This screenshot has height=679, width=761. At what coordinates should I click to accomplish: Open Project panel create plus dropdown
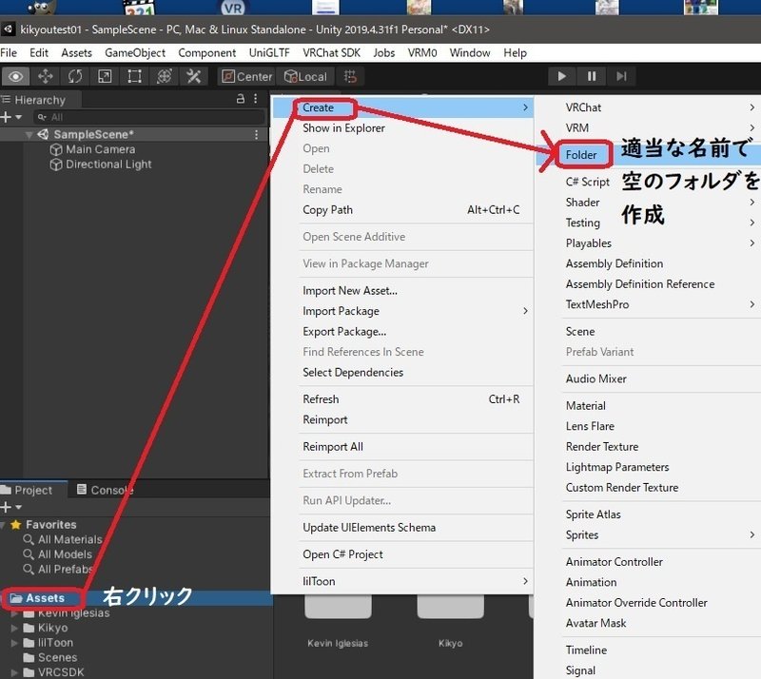(x=11, y=507)
